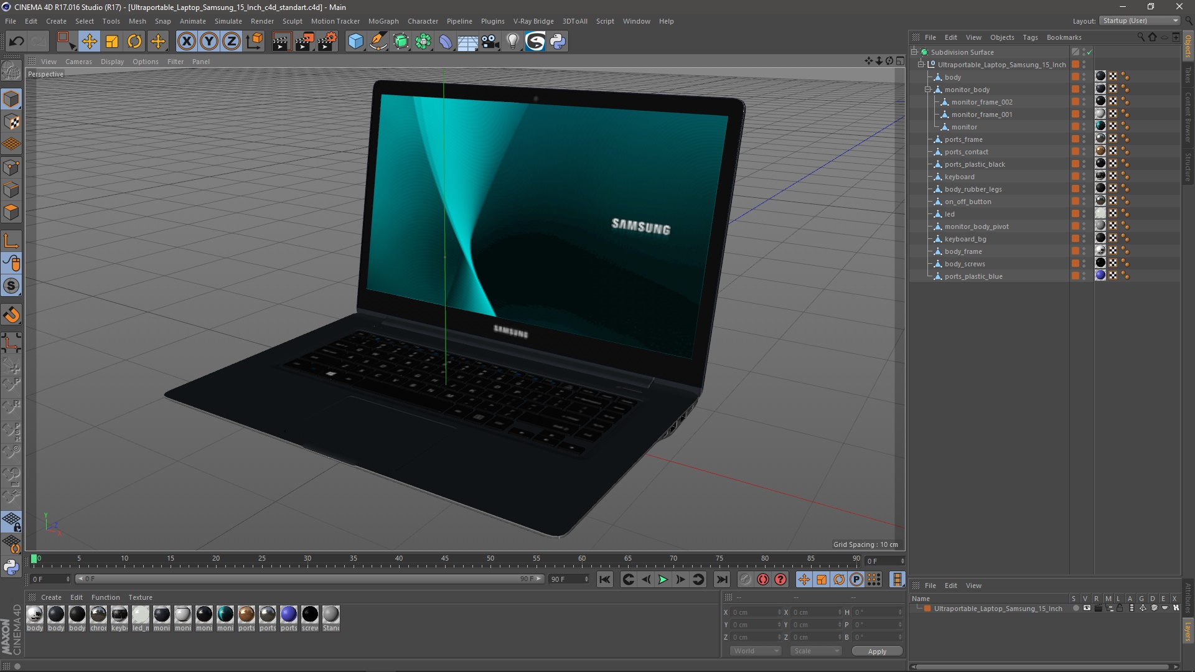Toggle visibility dots for body object
This screenshot has width=1195, height=672.
1084,77
